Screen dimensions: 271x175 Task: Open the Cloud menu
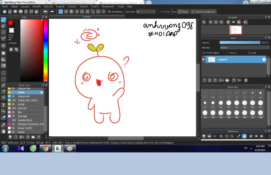tap(120, 7)
